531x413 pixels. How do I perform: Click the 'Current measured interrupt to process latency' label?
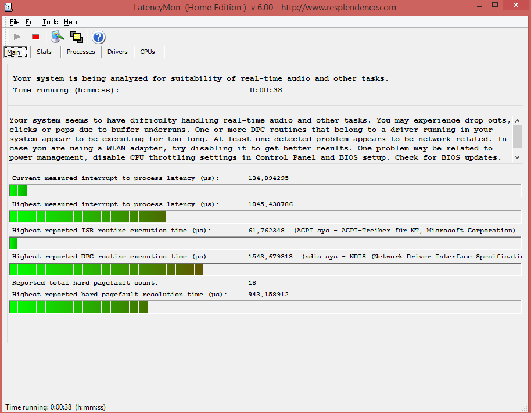[116, 178]
